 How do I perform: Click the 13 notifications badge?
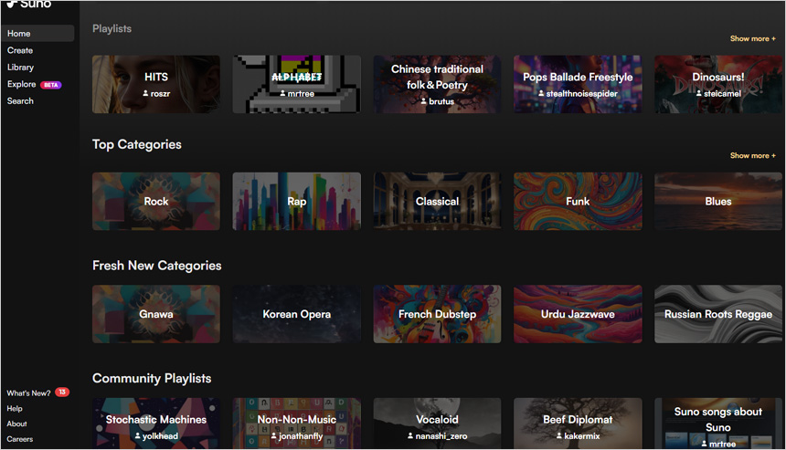tap(62, 392)
